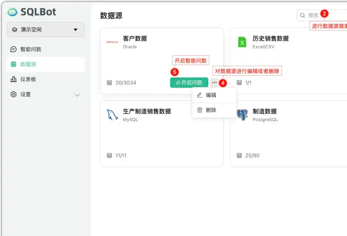Choose 删除 from the context menu
347x236 pixels.
point(214,110)
